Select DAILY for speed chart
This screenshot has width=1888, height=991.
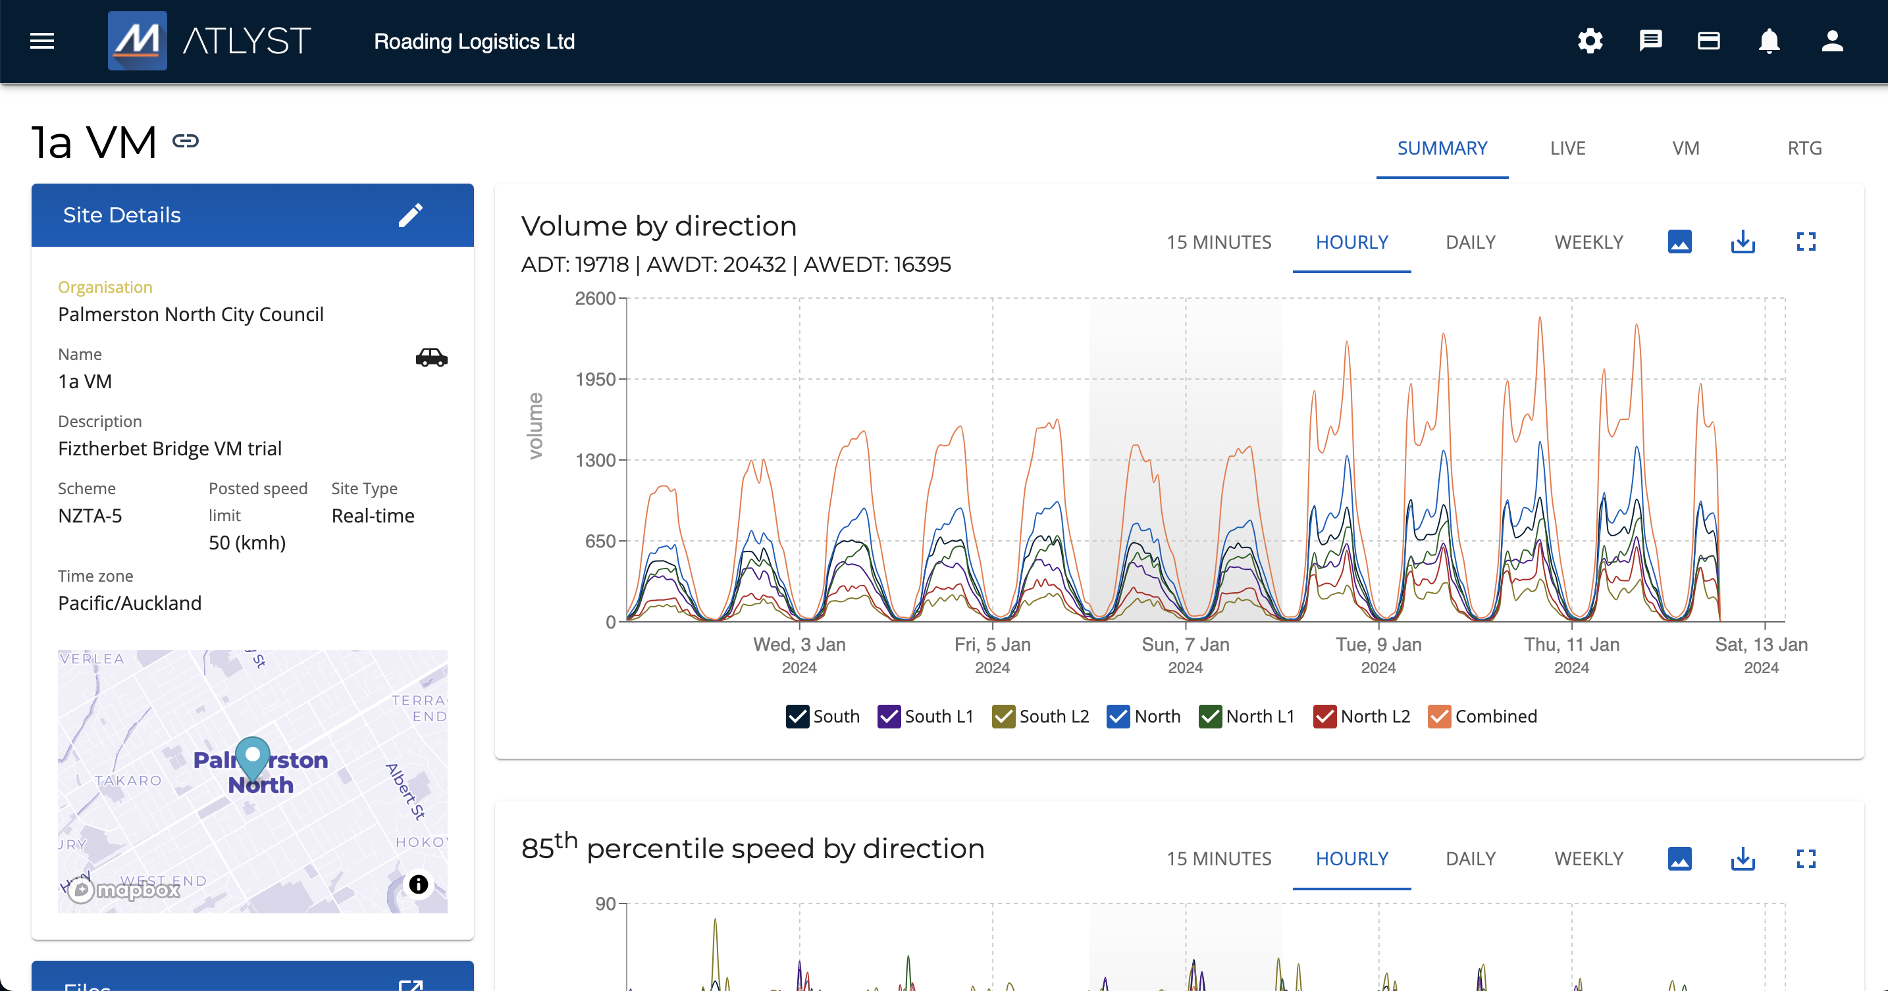(x=1470, y=859)
